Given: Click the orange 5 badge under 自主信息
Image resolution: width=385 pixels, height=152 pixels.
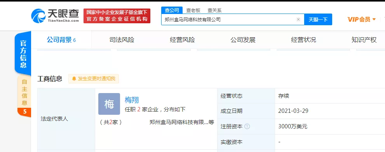Looking at the screenshot, I should (x=24, y=112).
